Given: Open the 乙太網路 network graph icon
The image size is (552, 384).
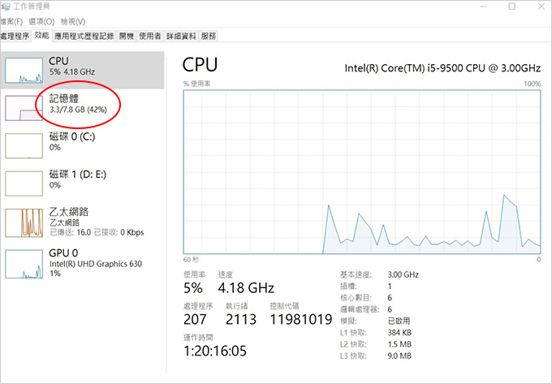Looking at the screenshot, I should point(24,222).
